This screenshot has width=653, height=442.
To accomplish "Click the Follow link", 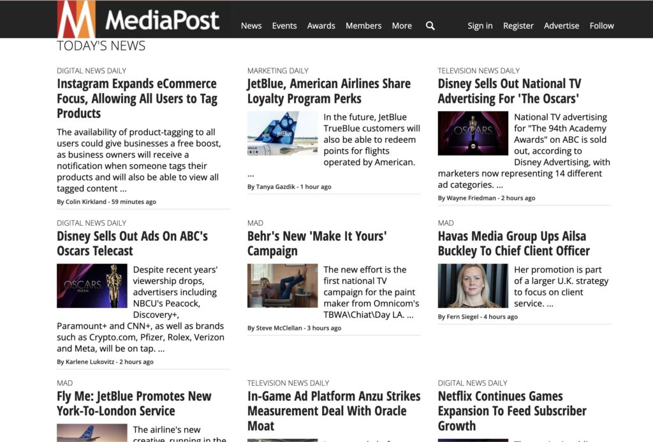I will pyautogui.click(x=601, y=26).
